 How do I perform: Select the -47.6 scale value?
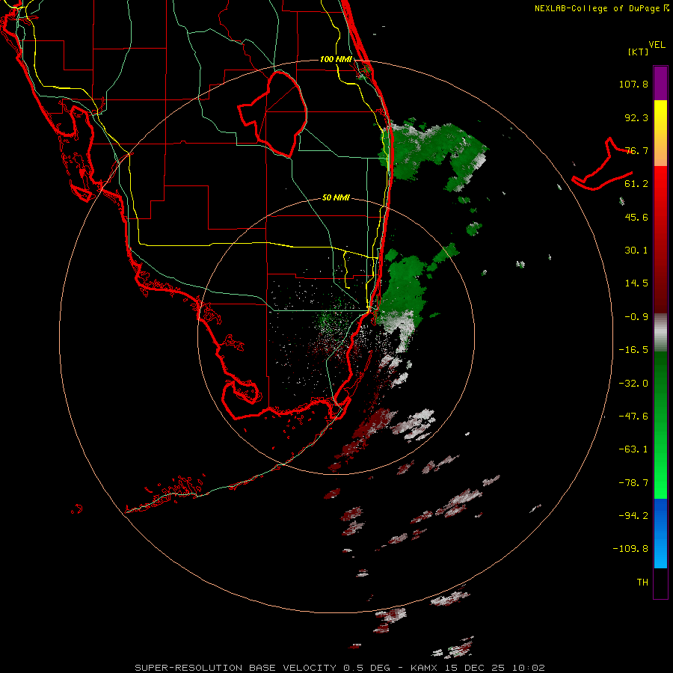(633, 417)
